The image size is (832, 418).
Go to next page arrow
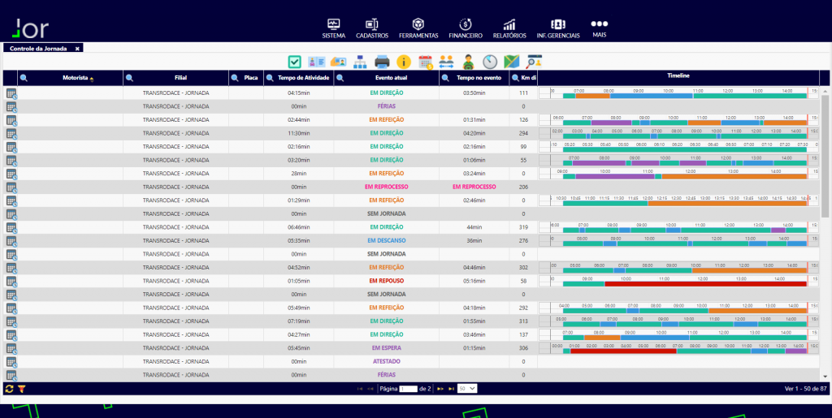(440, 389)
